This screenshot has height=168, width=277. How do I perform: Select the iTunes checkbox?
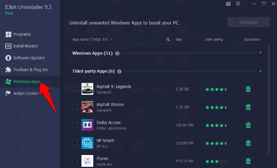pos(75,160)
